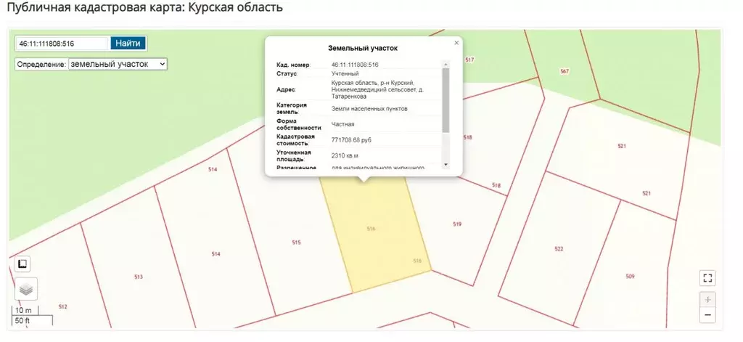Image resolution: width=743 pixels, height=342 pixels.
Task: Select parcel 519 on the map
Action: 457,224
